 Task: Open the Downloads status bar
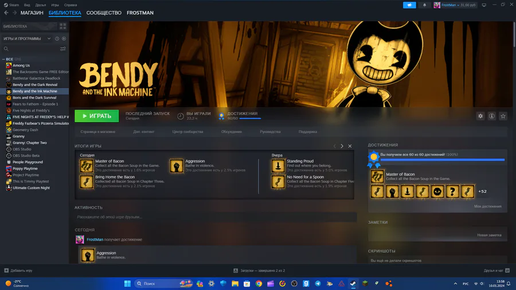click(x=259, y=271)
